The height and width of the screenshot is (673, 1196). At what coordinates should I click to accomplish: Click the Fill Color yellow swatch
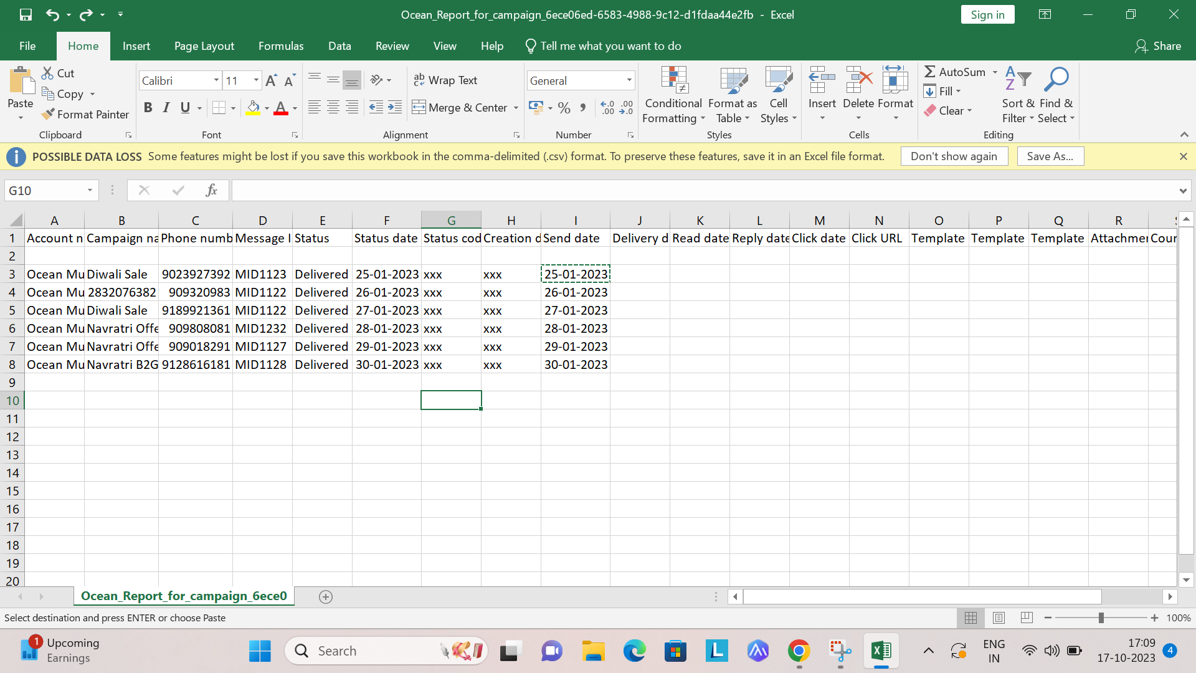click(253, 108)
